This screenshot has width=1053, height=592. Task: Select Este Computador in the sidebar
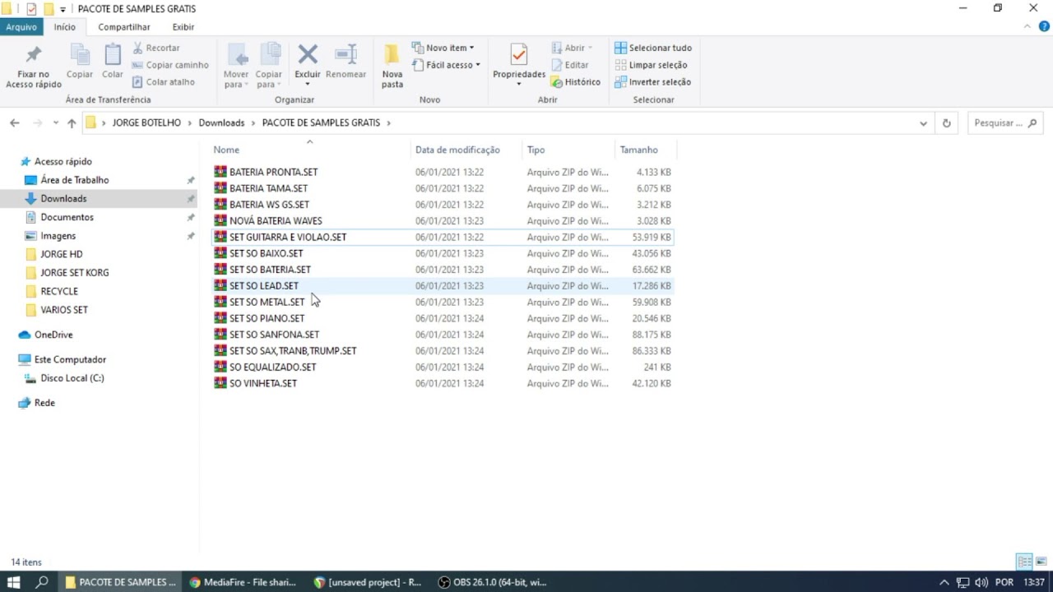(x=70, y=359)
